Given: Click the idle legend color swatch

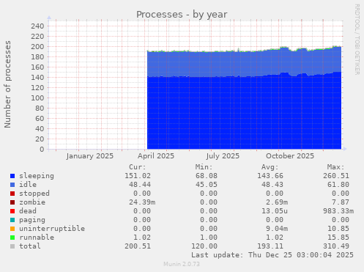Looking at the screenshot, I should (x=12, y=185).
